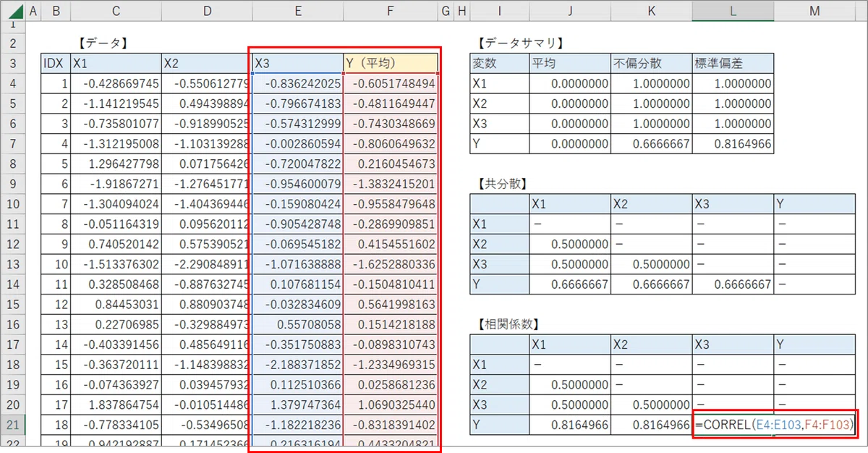Select column header B

pos(56,11)
